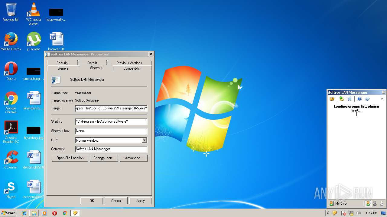Select the hotover.rtf document icon
Viewport: 387px width, 217px height.
click(x=56, y=42)
